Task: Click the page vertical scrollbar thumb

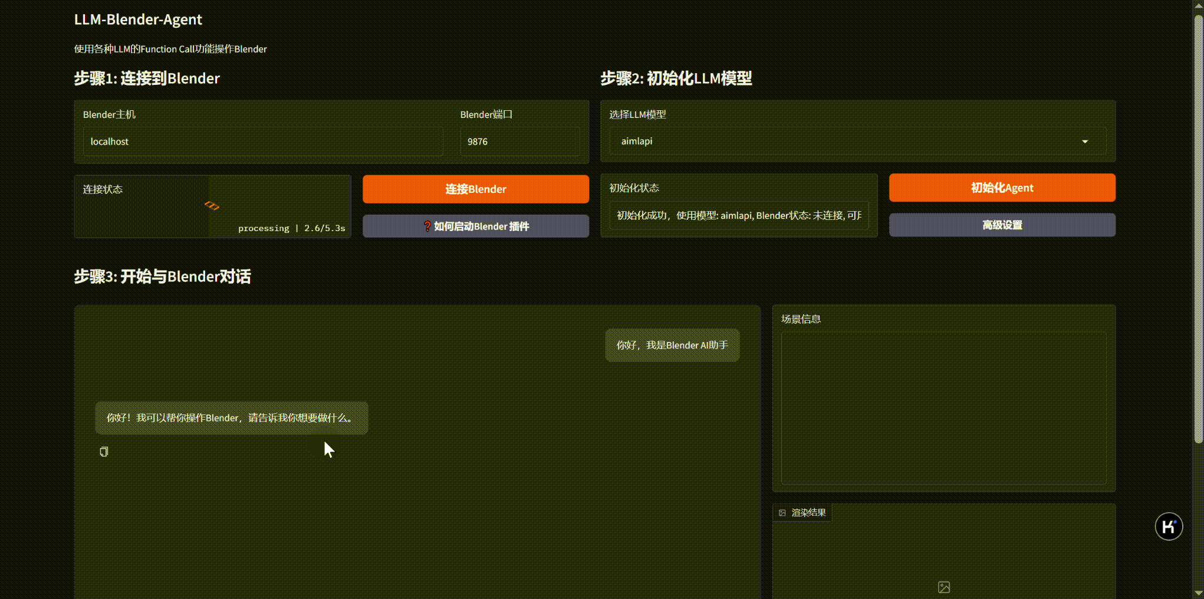Action: [1199, 229]
